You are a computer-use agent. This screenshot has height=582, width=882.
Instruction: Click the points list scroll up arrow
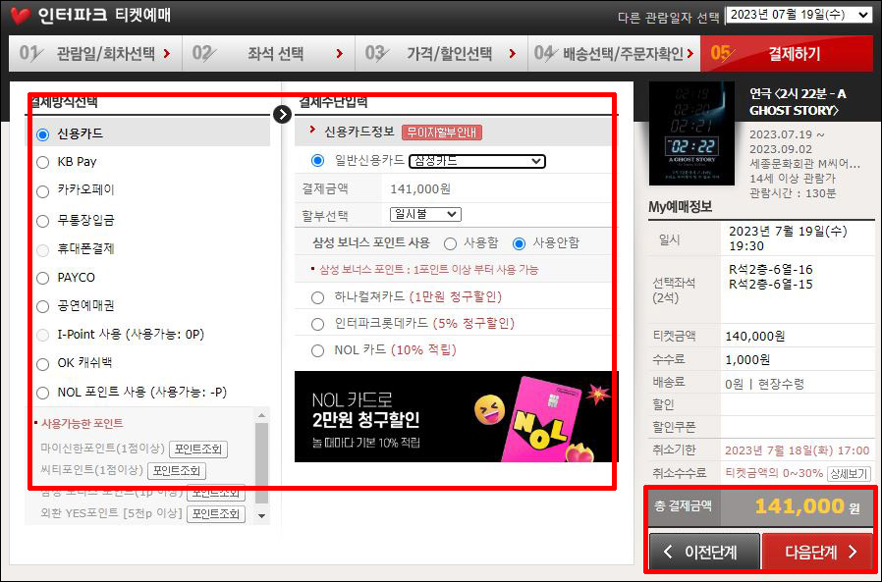pos(261,415)
